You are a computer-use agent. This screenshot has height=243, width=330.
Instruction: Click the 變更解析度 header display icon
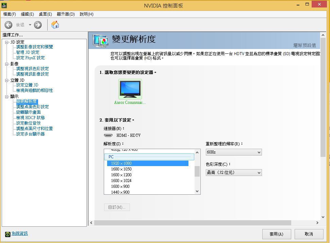tap(101, 41)
